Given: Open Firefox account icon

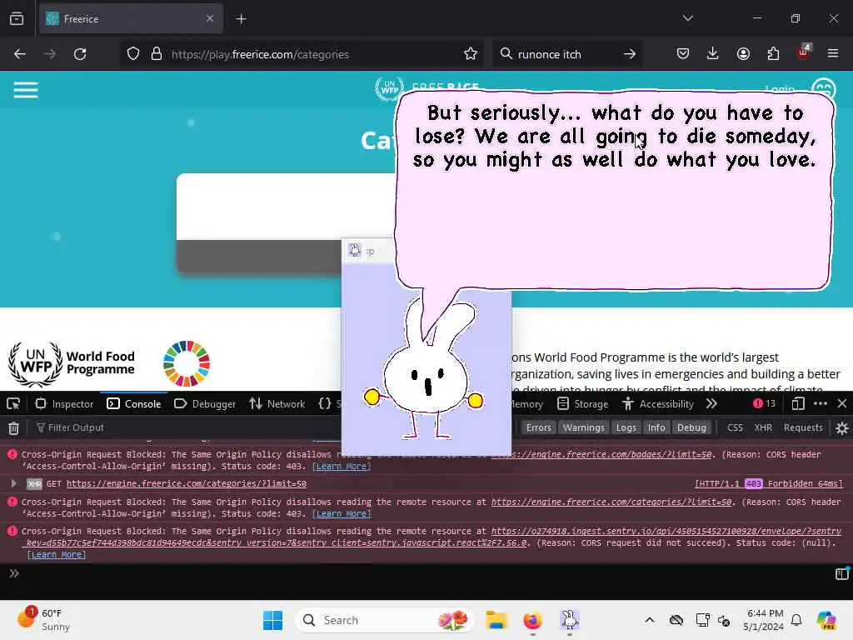Looking at the screenshot, I should point(743,54).
